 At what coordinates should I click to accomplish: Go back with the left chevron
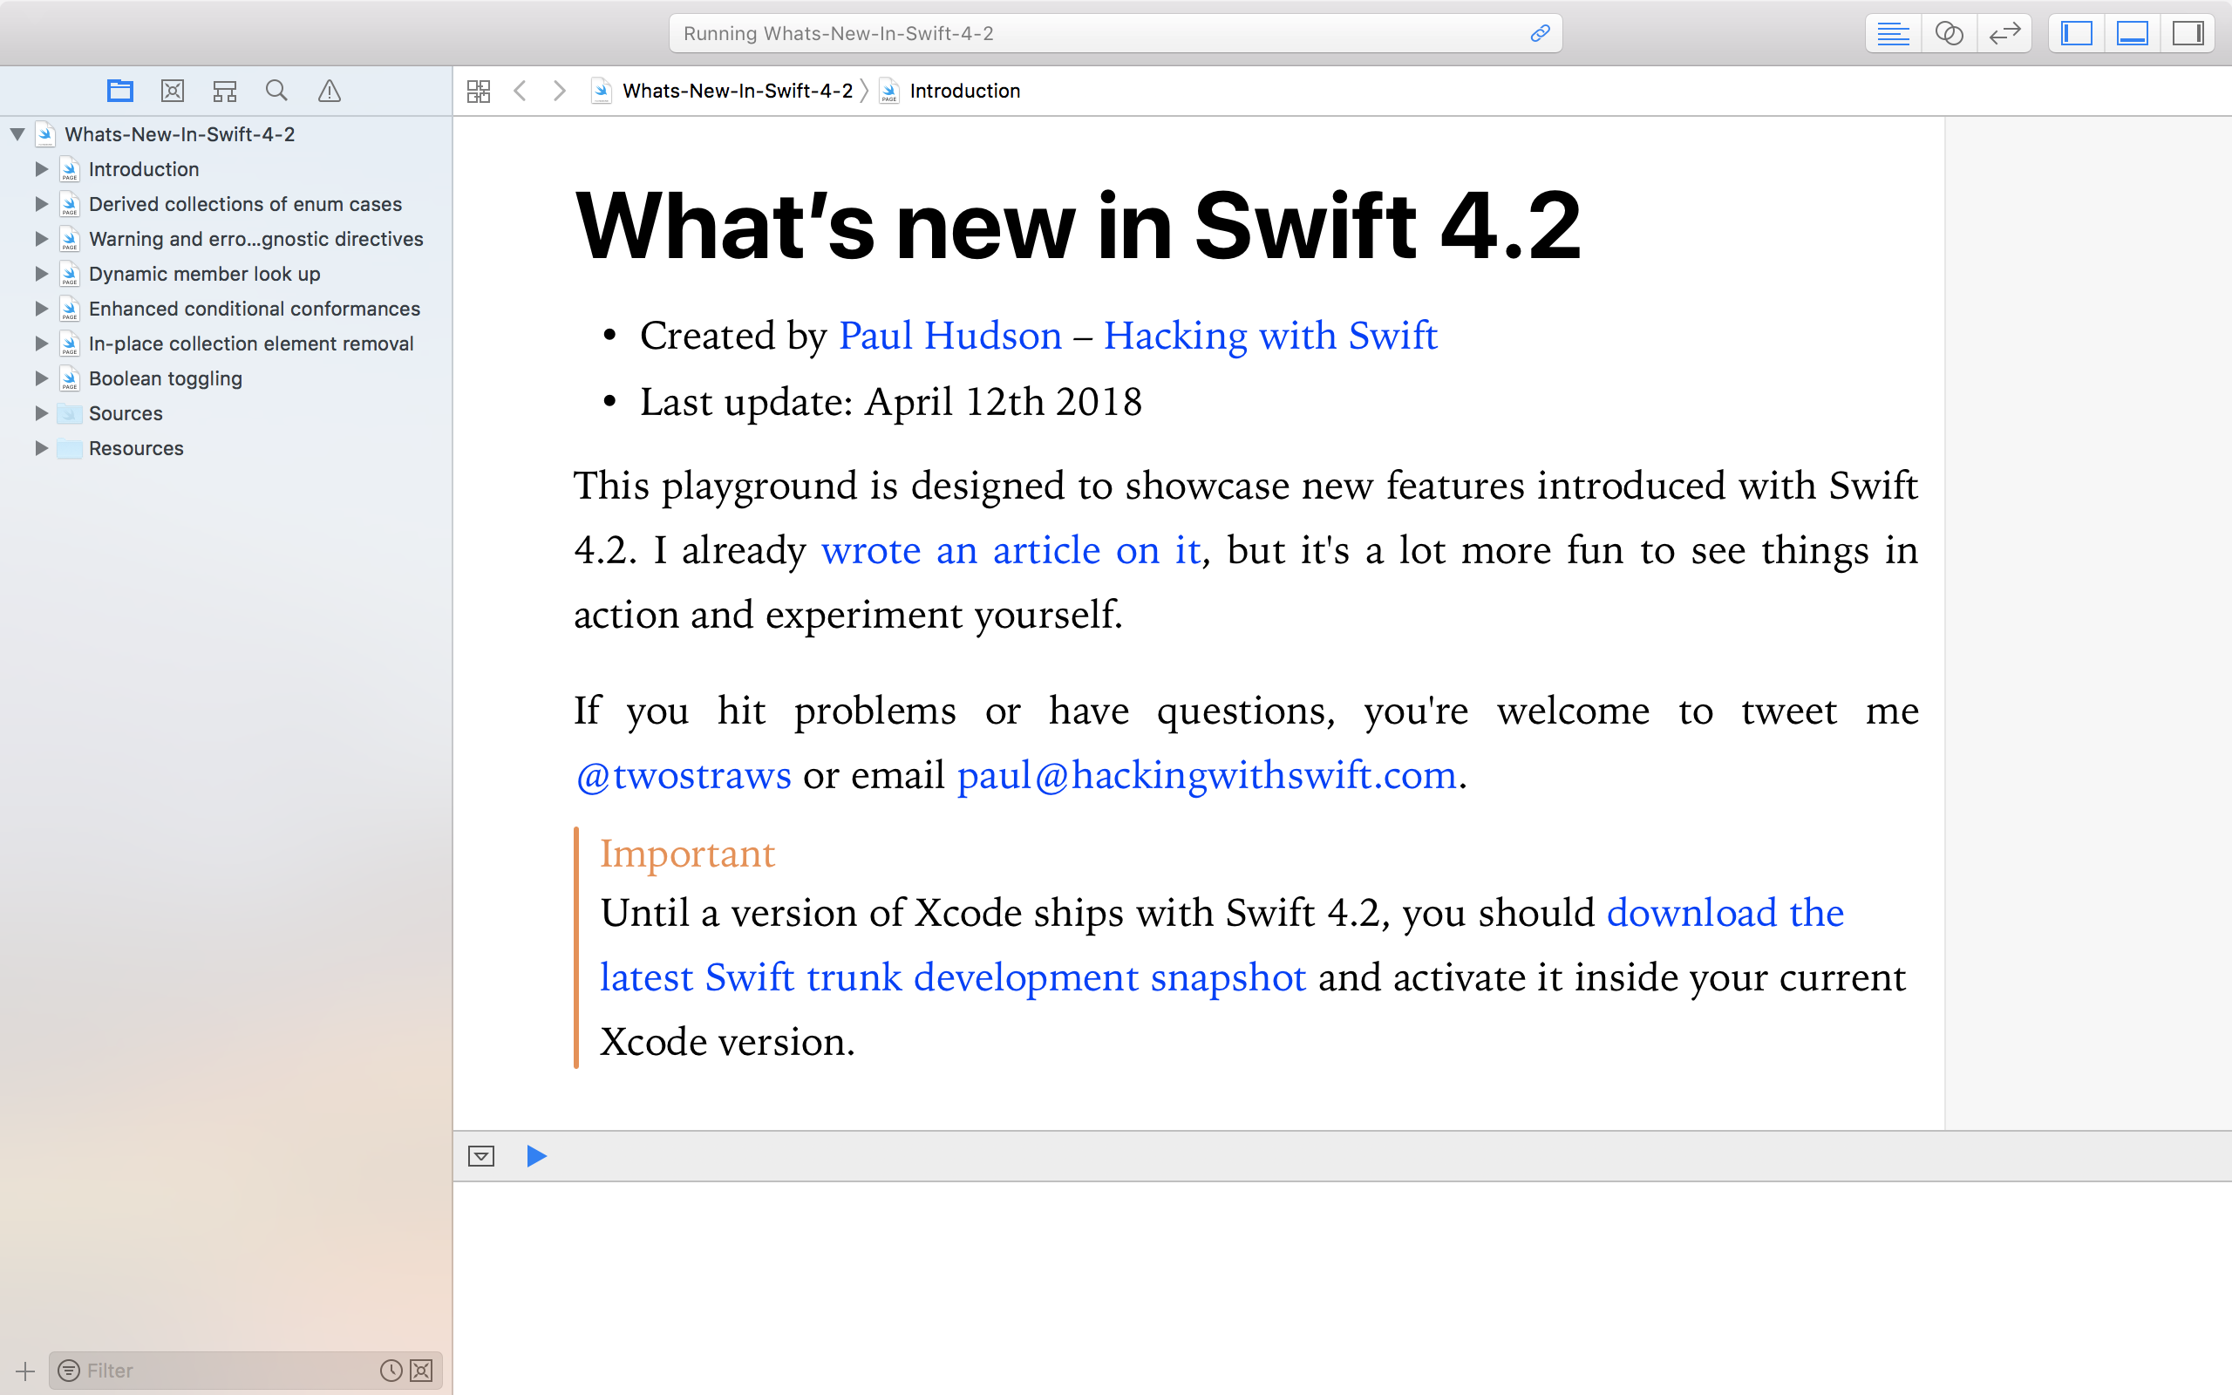(521, 91)
